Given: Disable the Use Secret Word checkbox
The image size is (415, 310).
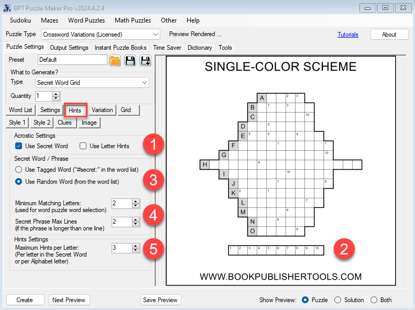Looking at the screenshot, I should [x=19, y=146].
